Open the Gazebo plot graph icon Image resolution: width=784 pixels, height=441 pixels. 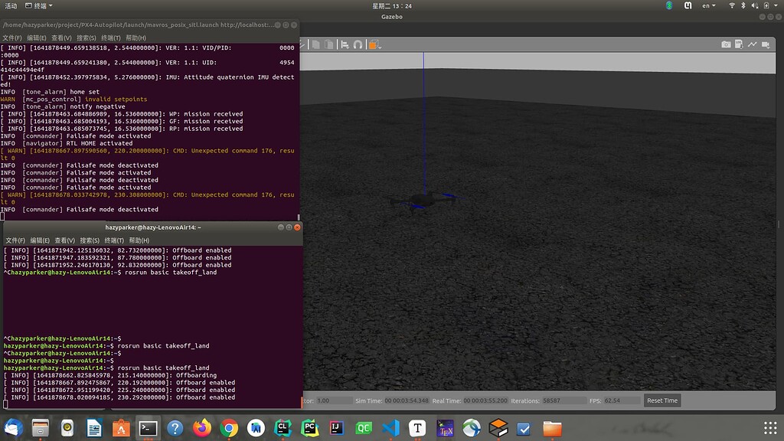pos(753,44)
